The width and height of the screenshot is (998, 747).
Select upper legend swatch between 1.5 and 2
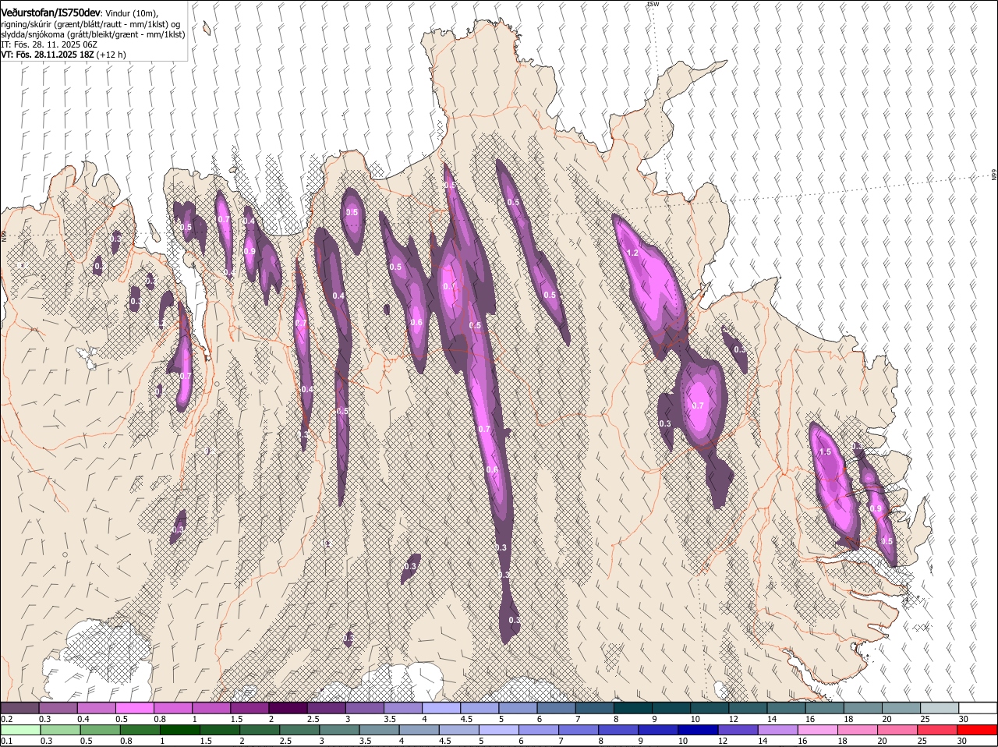click(249, 708)
